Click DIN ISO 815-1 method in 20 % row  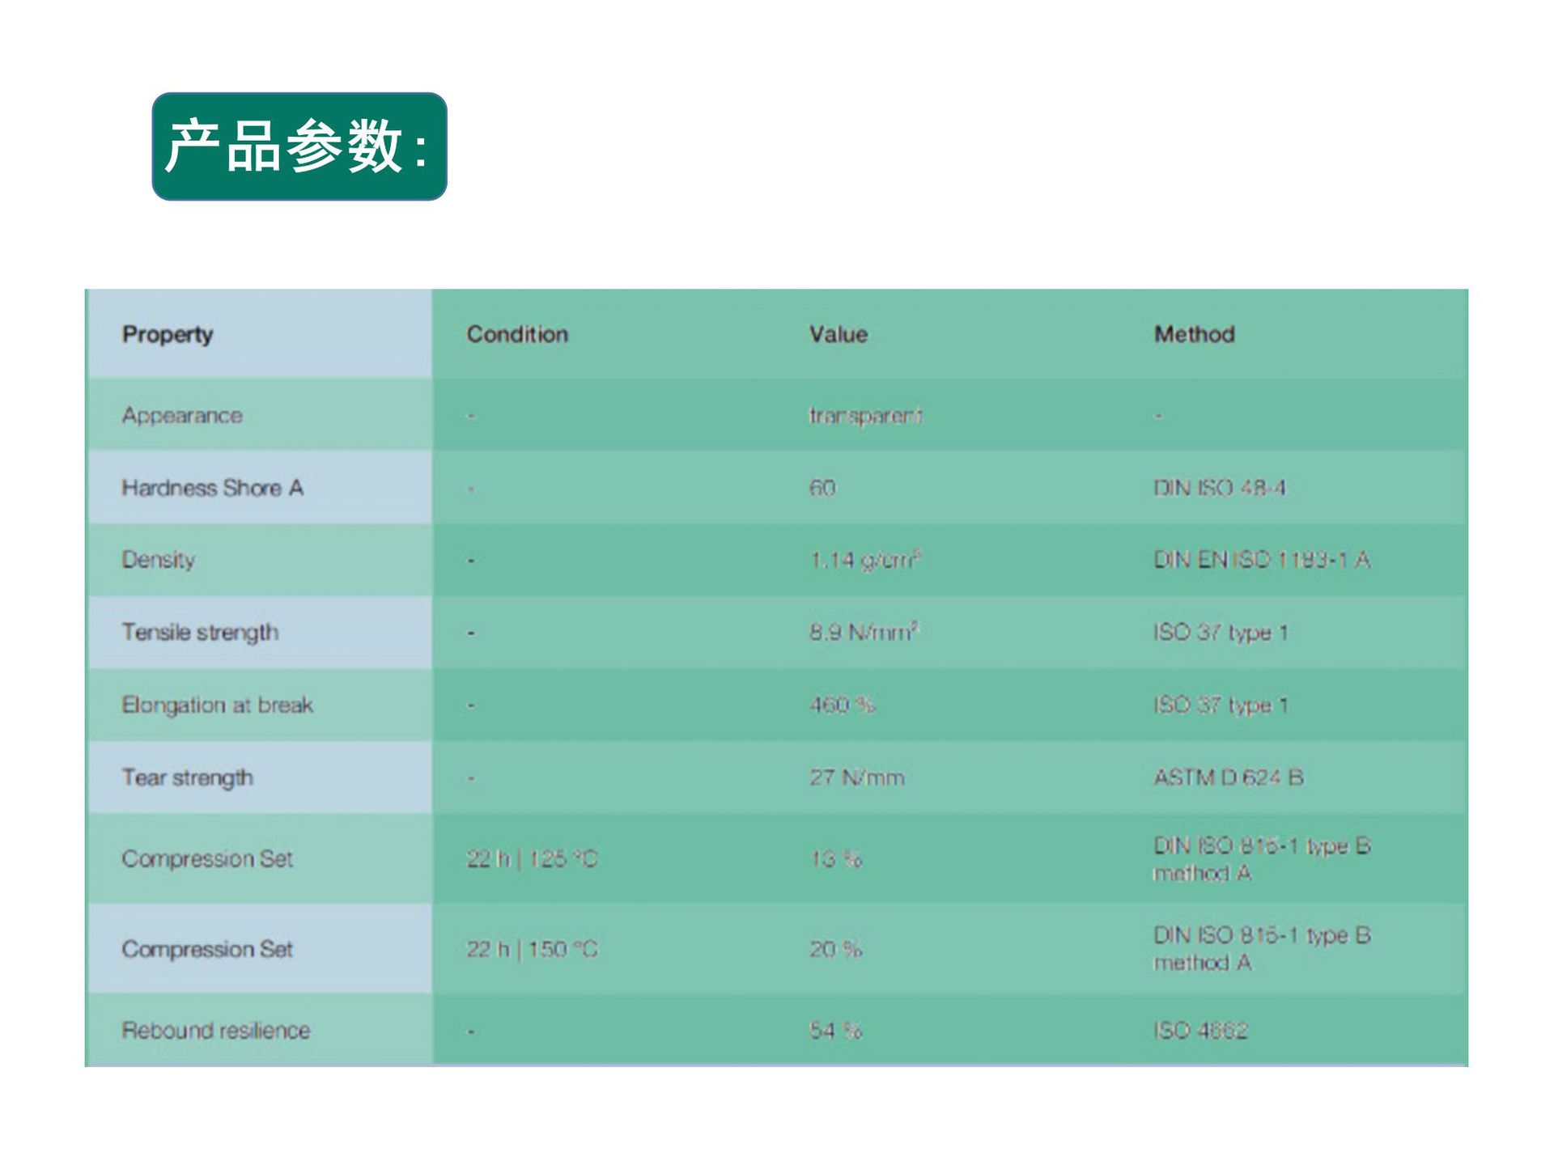tap(1262, 949)
